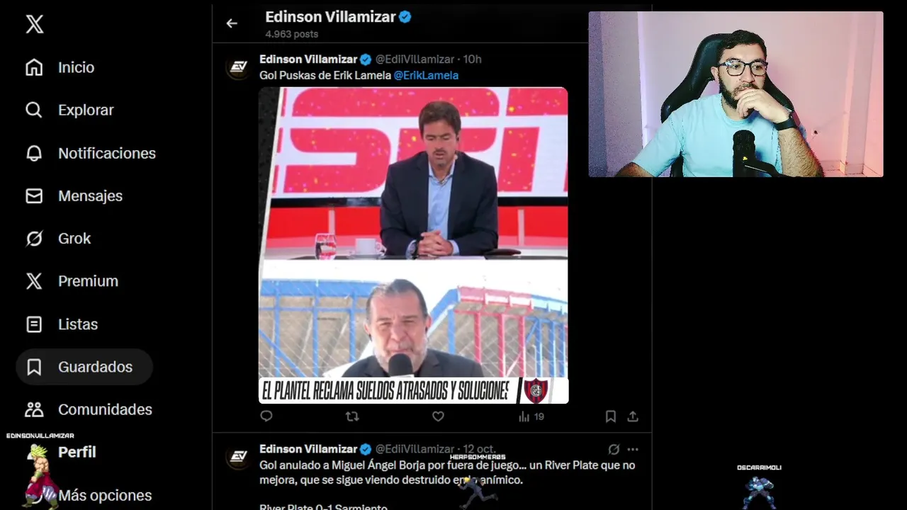Open the @ErikLamela mention link
This screenshot has width=907, height=510.
(x=426, y=75)
